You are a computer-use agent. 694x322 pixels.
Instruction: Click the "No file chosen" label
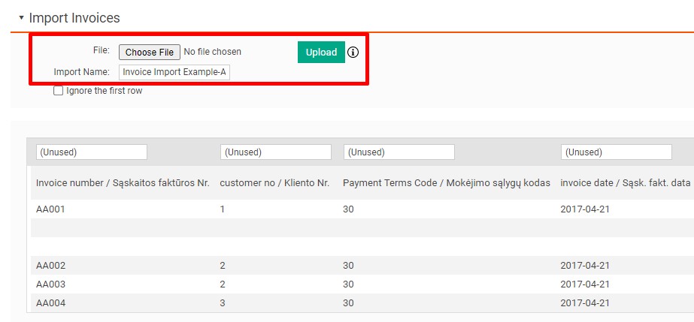coord(213,52)
